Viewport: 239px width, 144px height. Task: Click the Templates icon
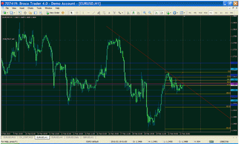point(181,13)
